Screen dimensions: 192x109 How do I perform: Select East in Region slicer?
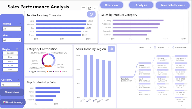10,57
